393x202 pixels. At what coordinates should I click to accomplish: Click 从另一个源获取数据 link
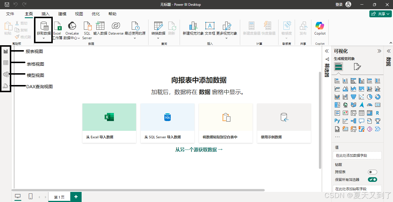pos(199,150)
